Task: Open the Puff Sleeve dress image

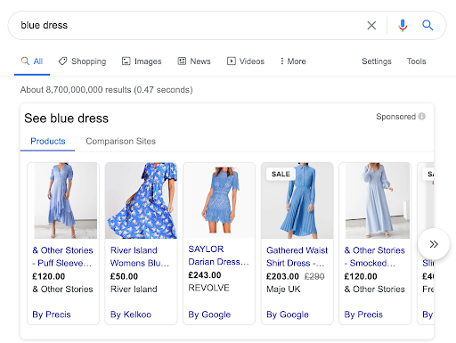Action: pos(65,200)
